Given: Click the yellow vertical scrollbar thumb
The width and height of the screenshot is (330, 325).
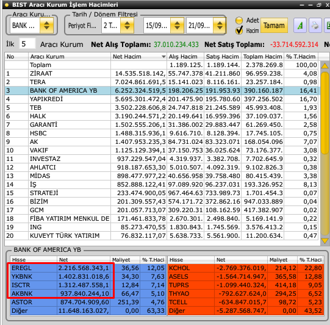Looking at the screenshot, I should coord(325,113).
